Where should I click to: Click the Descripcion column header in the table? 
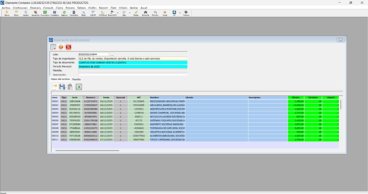pyautogui.click(x=268, y=97)
